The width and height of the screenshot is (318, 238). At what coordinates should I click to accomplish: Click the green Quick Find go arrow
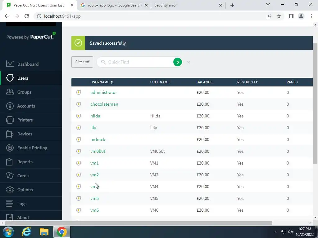[x=178, y=62]
